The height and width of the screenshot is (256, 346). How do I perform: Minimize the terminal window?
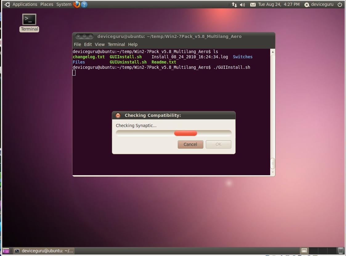(84, 36)
